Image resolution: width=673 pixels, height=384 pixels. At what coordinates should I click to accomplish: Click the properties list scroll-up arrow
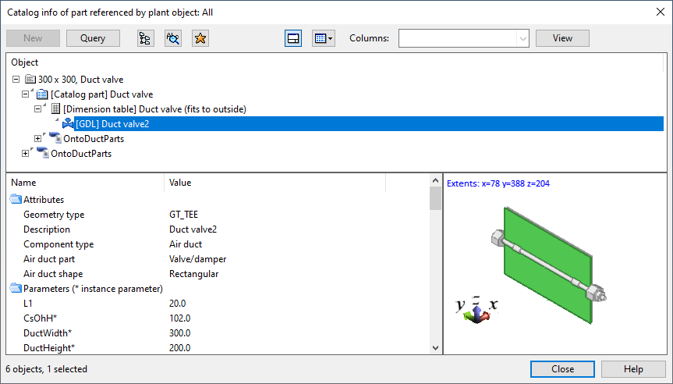(436, 180)
